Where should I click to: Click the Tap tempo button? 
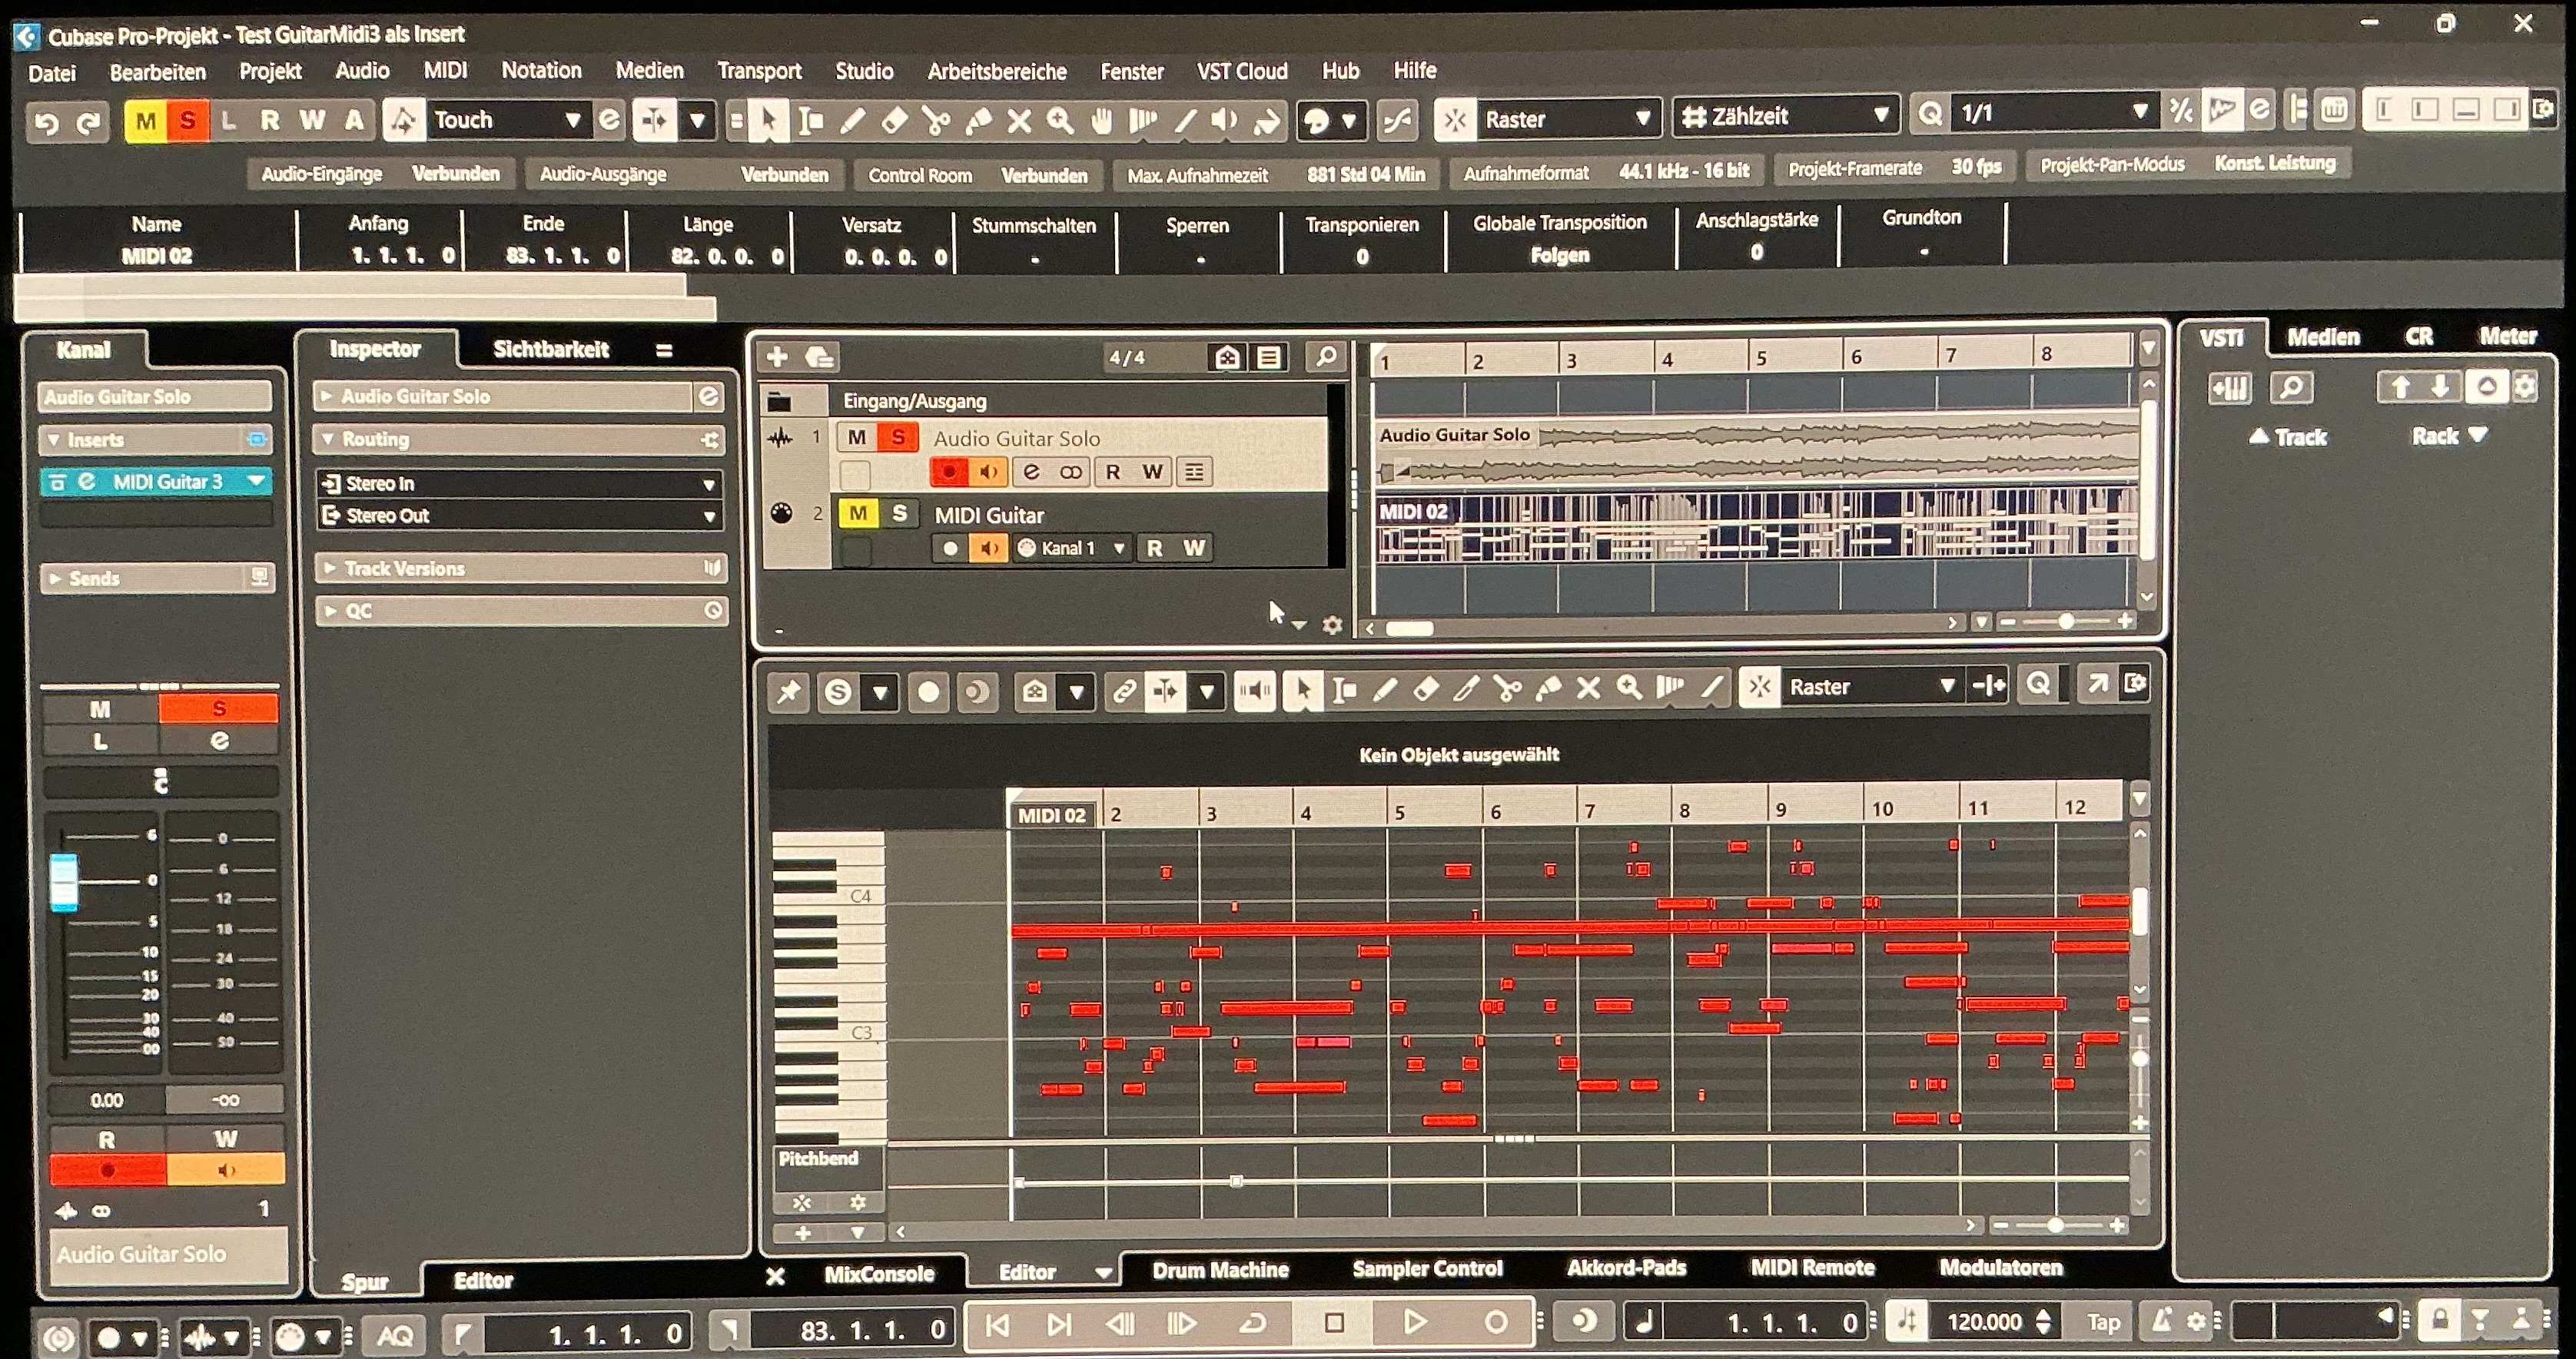coord(2103,1322)
